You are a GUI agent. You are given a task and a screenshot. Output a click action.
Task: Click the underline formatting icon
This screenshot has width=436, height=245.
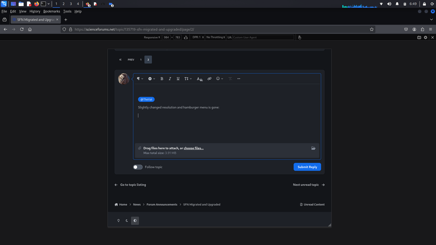click(x=178, y=79)
